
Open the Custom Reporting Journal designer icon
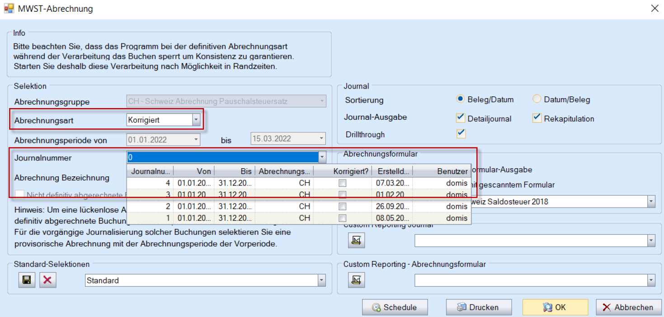356,241
